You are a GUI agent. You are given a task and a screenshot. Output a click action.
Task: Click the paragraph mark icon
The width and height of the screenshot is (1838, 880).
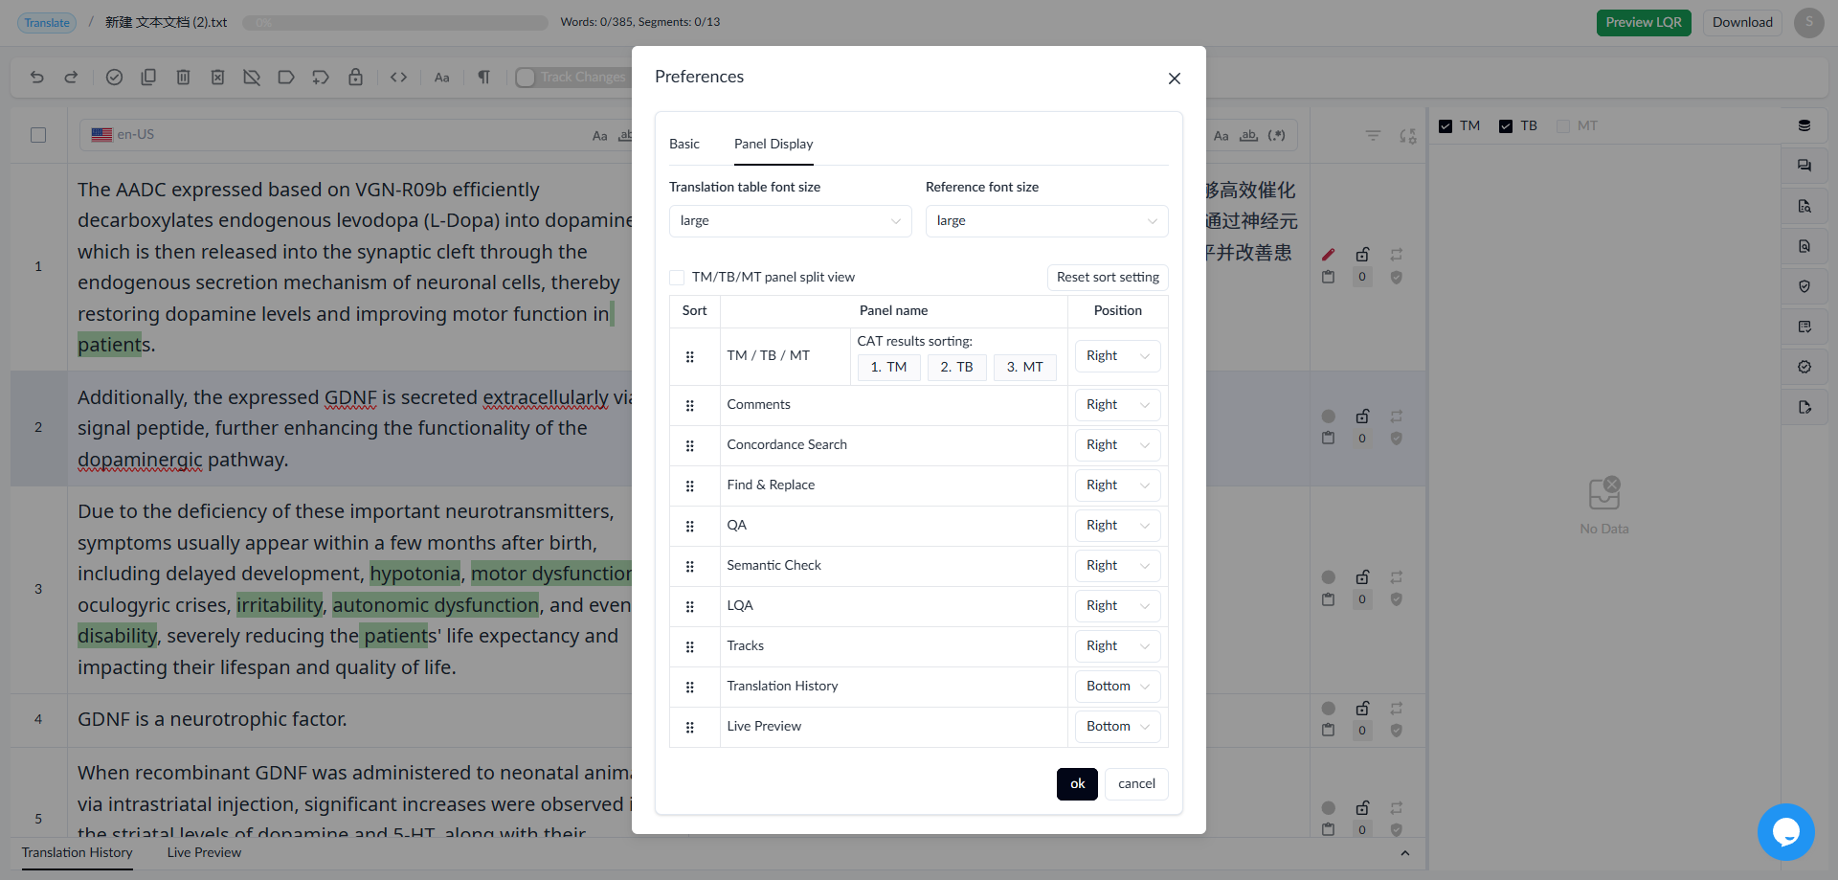tap(483, 78)
